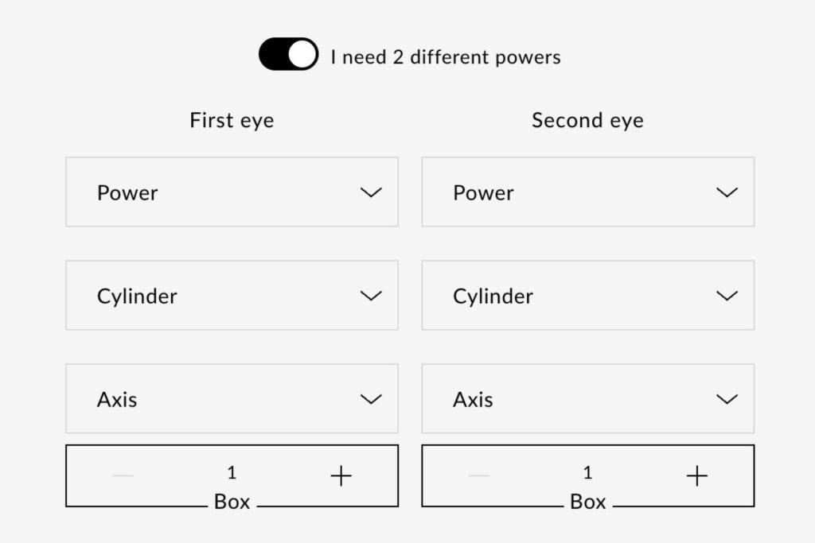Image resolution: width=815 pixels, height=543 pixels.
Task: Click the First eye box quantity value
Action: [x=232, y=474]
